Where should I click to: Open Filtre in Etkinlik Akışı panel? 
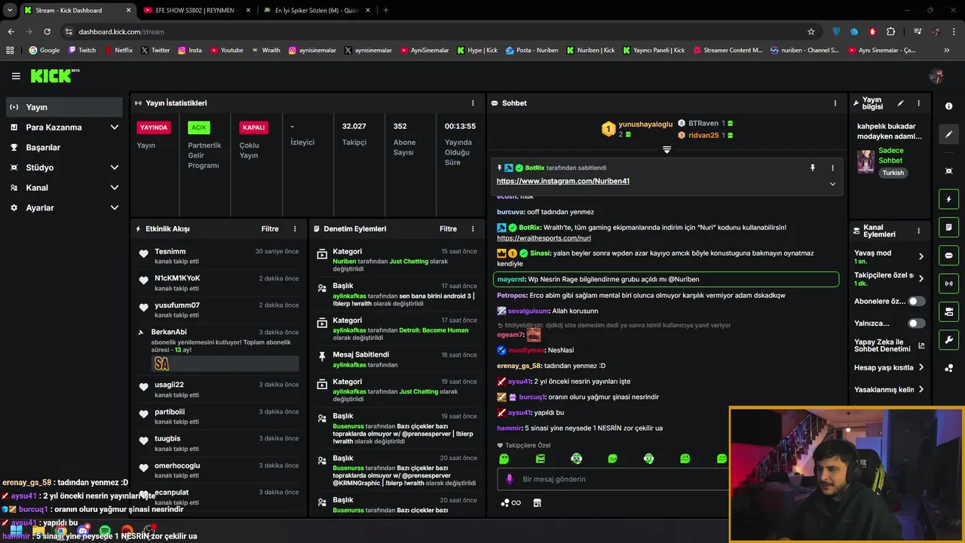click(x=270, y=229)
